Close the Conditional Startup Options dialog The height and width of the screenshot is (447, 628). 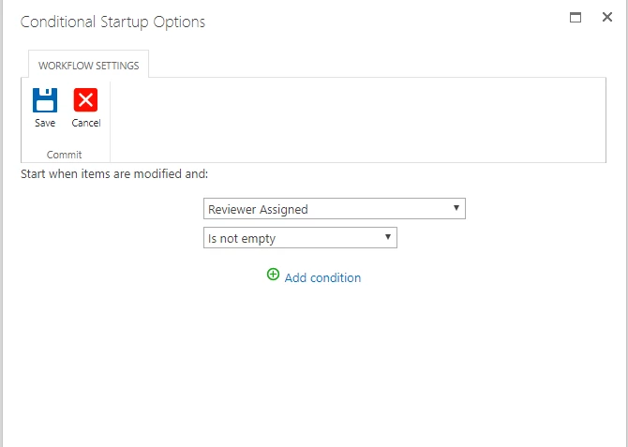click(607, 17)
